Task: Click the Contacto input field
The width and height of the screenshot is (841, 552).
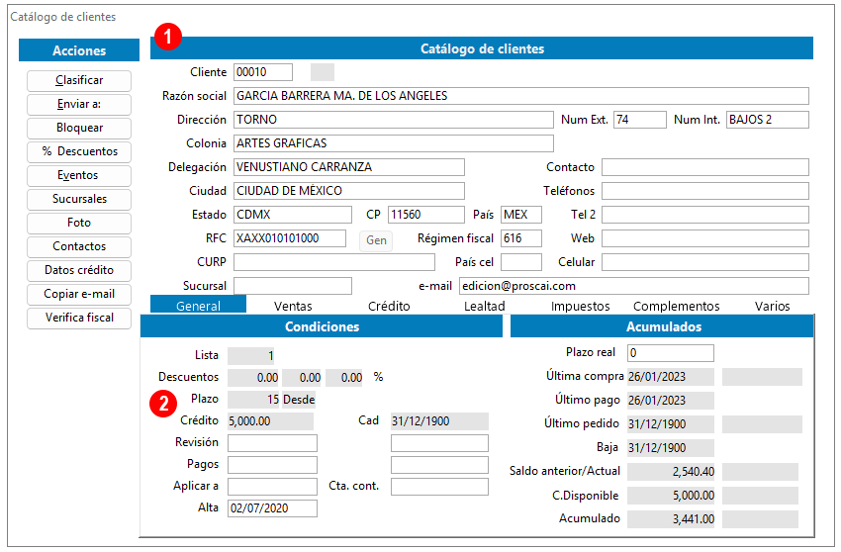Action: coord(705,167)
